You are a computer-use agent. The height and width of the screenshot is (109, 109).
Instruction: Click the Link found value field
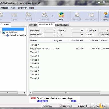(x=49, y=30)
